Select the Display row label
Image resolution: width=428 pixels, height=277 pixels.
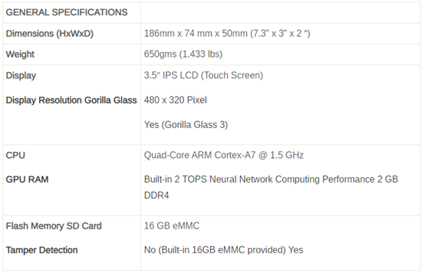click(x=21, y=76)
